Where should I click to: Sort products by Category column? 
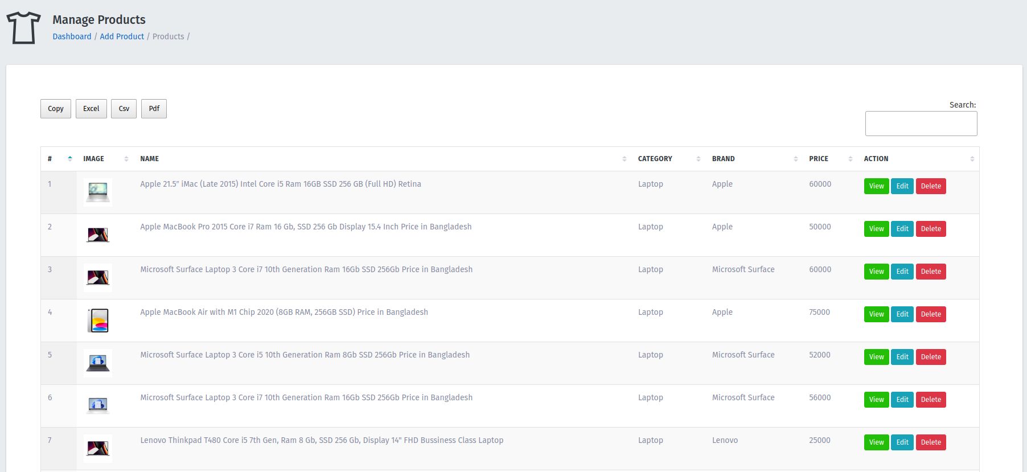pos(698,159)
